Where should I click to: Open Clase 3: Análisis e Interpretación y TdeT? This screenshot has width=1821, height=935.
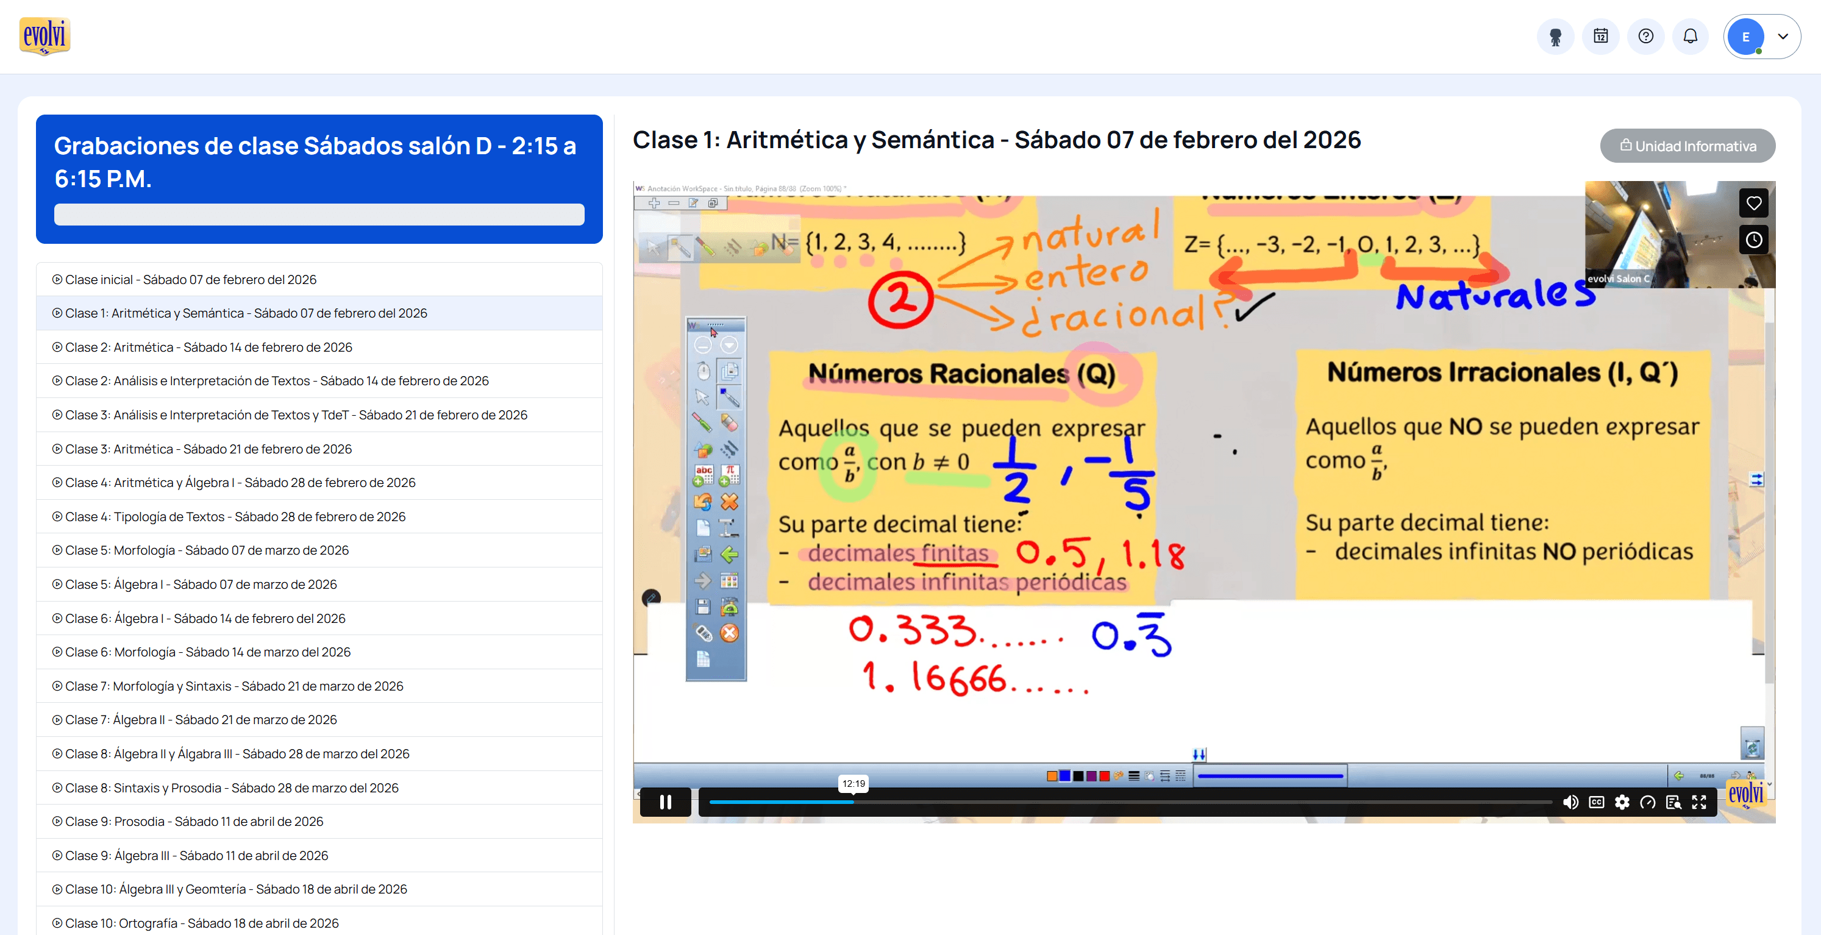tap(319, 415)
